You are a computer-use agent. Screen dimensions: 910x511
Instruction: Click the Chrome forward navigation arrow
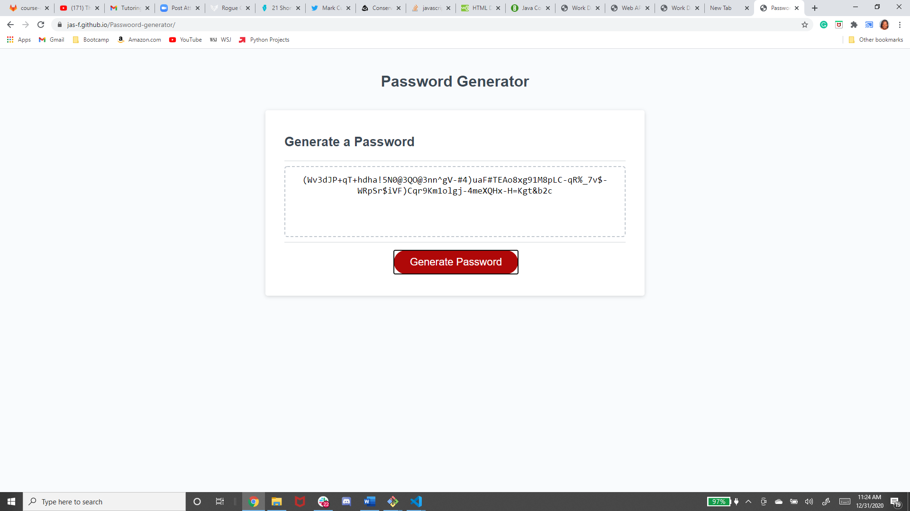[x=25, y=24]
